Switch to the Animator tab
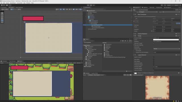 coord(4,7)
